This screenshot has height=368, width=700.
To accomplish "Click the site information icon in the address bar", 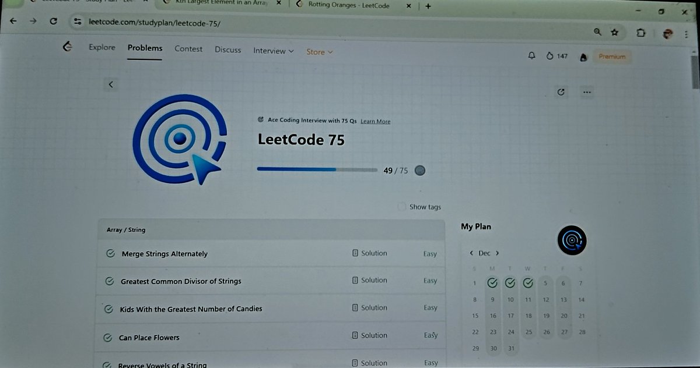I will [x=78, y=22].
